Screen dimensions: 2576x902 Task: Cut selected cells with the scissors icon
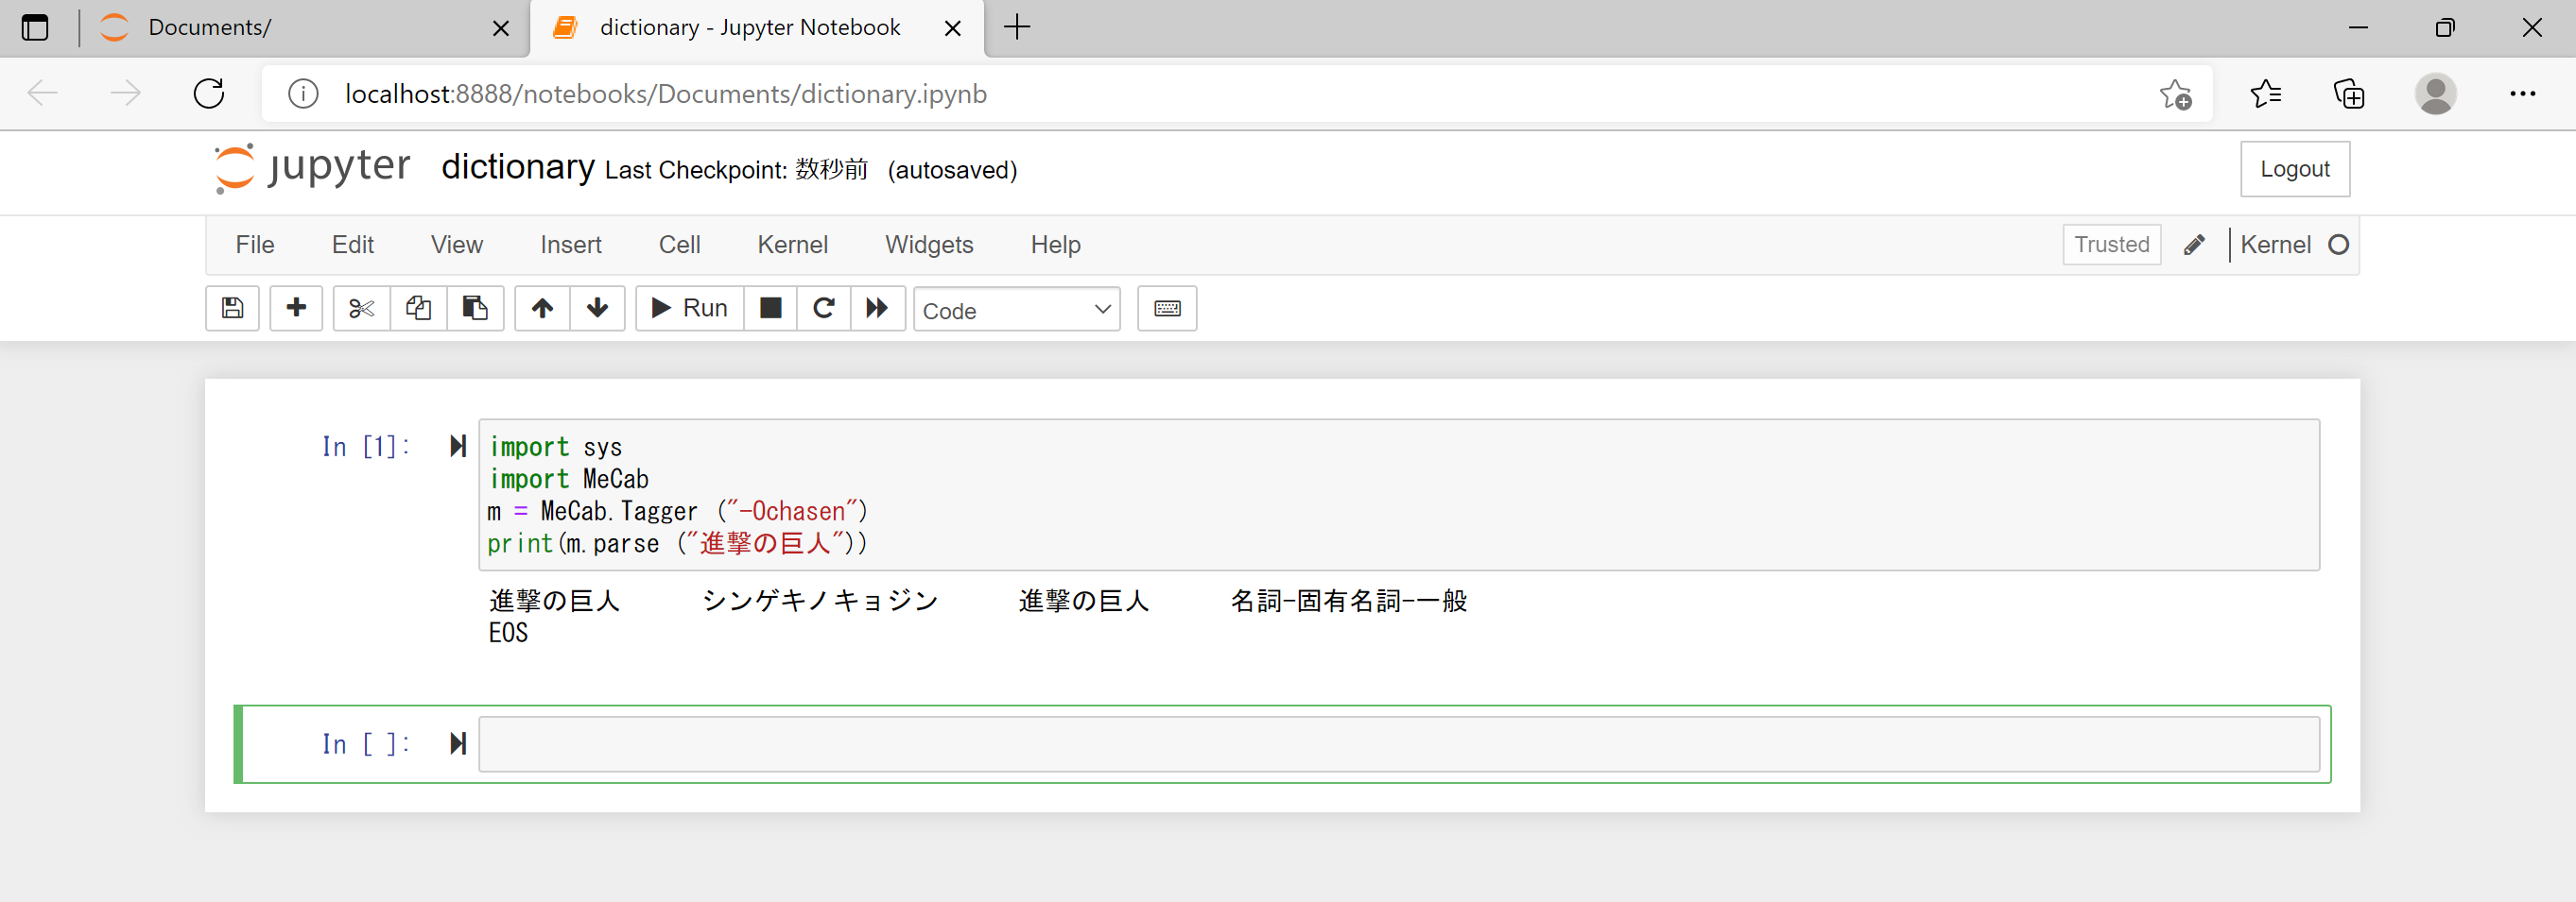pyautogui.click(x=361, y=308)
